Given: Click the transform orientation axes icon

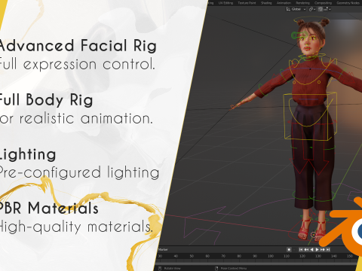Looking at the screenshot, I should click(288, 9).
